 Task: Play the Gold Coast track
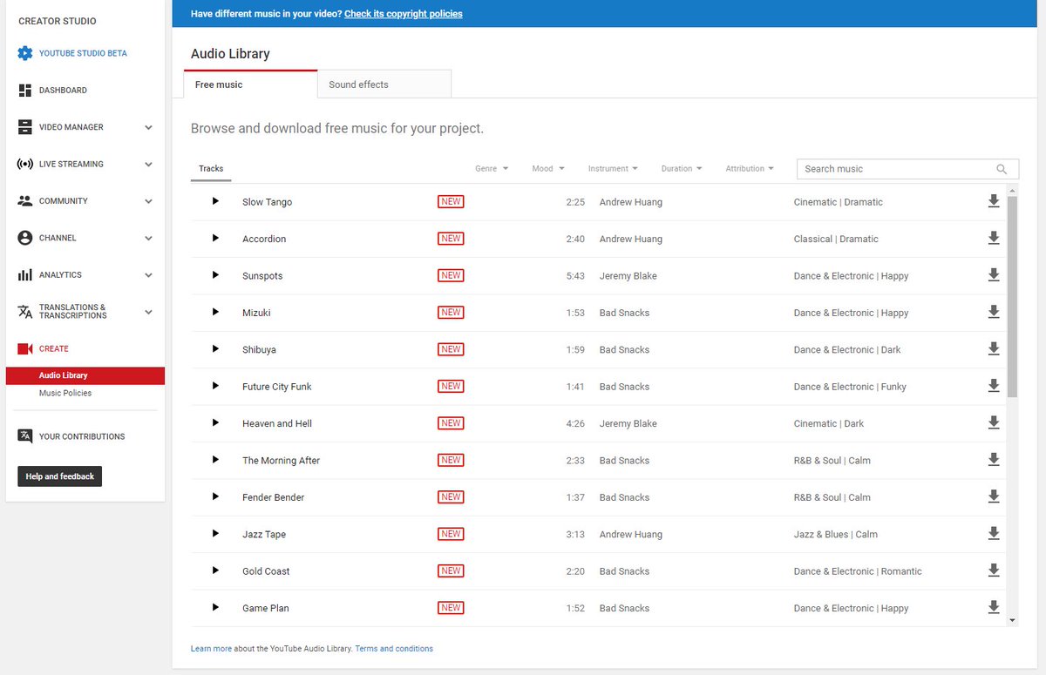215,570
